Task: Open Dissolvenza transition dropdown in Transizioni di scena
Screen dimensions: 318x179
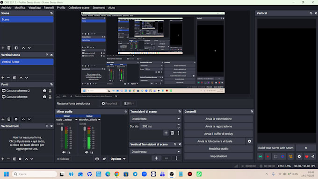Action: [x=155, y=119]
